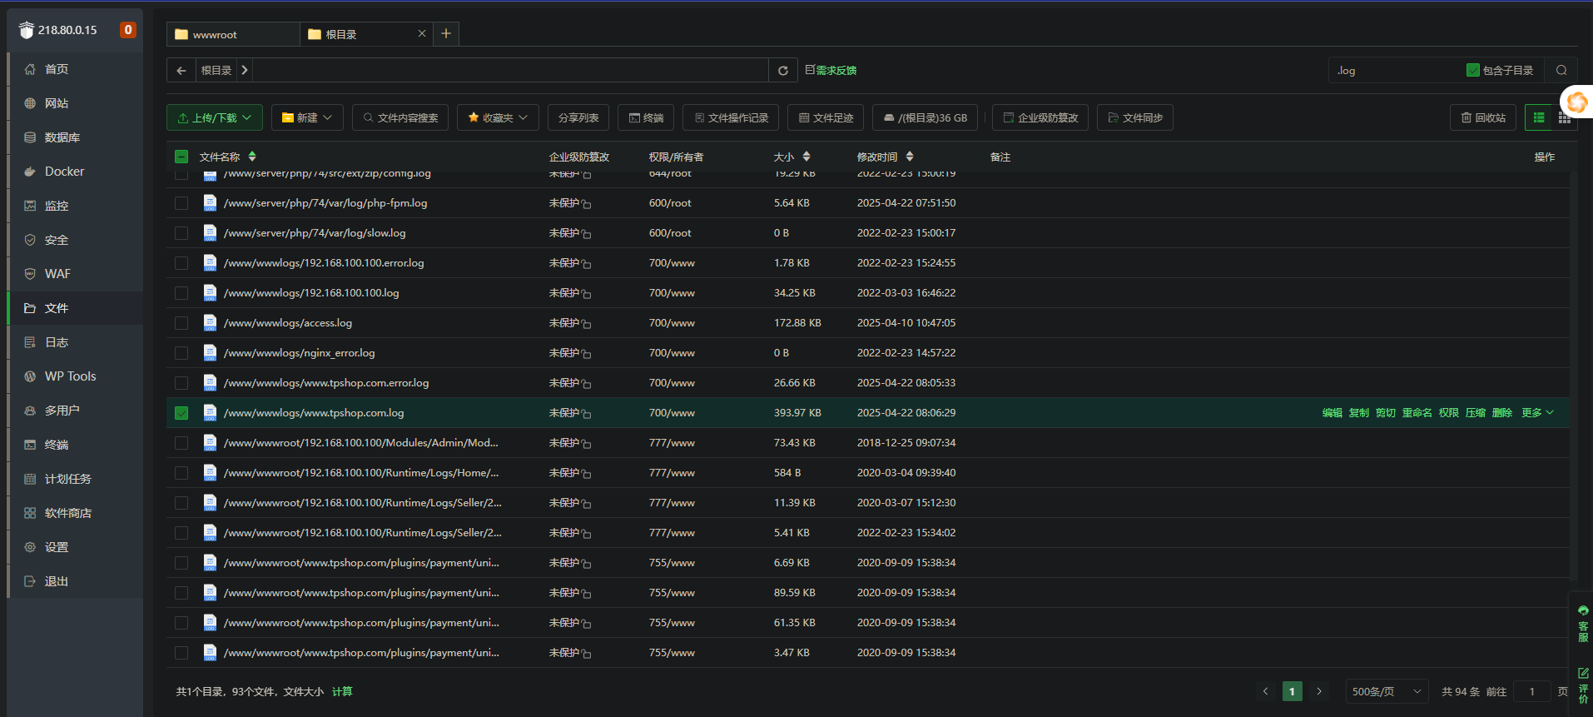Screen dimensions: 1593x717
Task: Click the 软件商店 app store icon
Action: click(x=30, y=513)
